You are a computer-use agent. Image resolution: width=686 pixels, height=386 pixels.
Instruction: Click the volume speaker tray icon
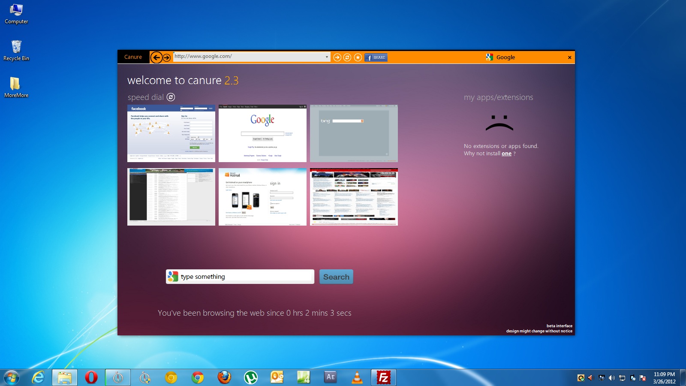point(612,378)
